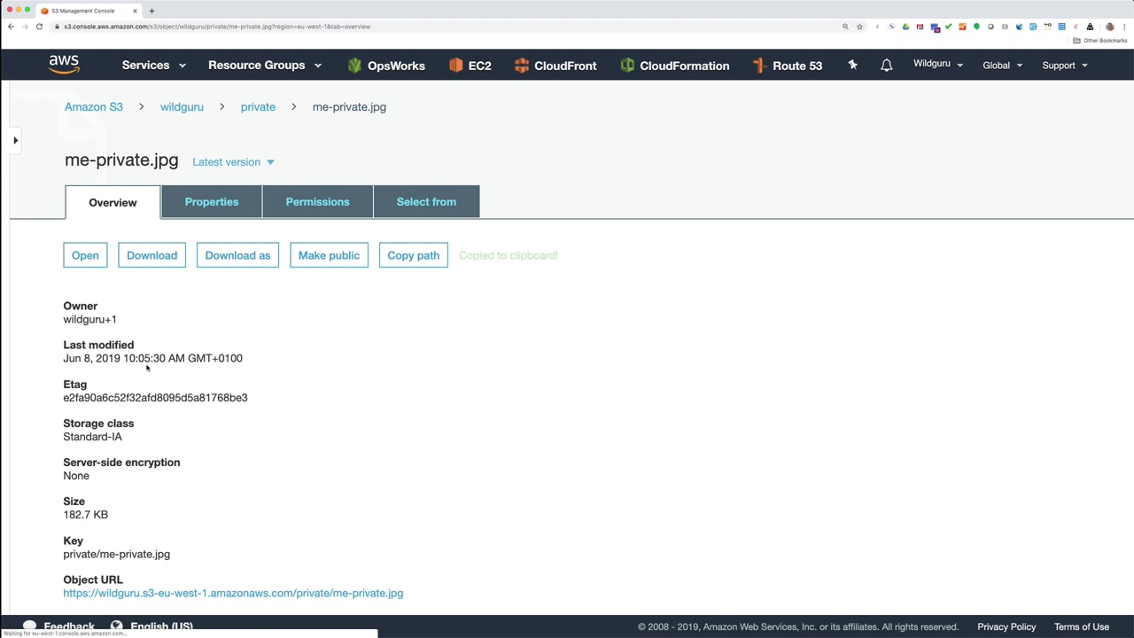Open the Select from tab
Image resolution: width=1134 pixels, height=638 pixels.
point(426,201)
